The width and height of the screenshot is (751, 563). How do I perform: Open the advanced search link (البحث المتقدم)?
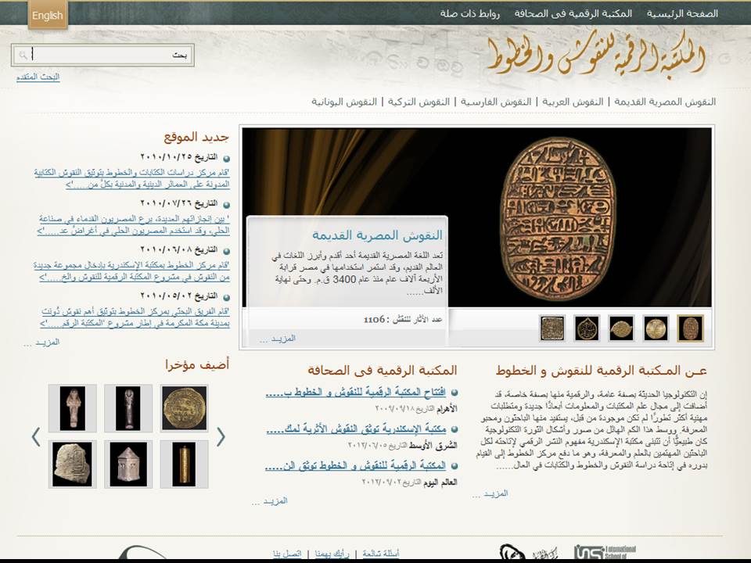coord(38,77)
